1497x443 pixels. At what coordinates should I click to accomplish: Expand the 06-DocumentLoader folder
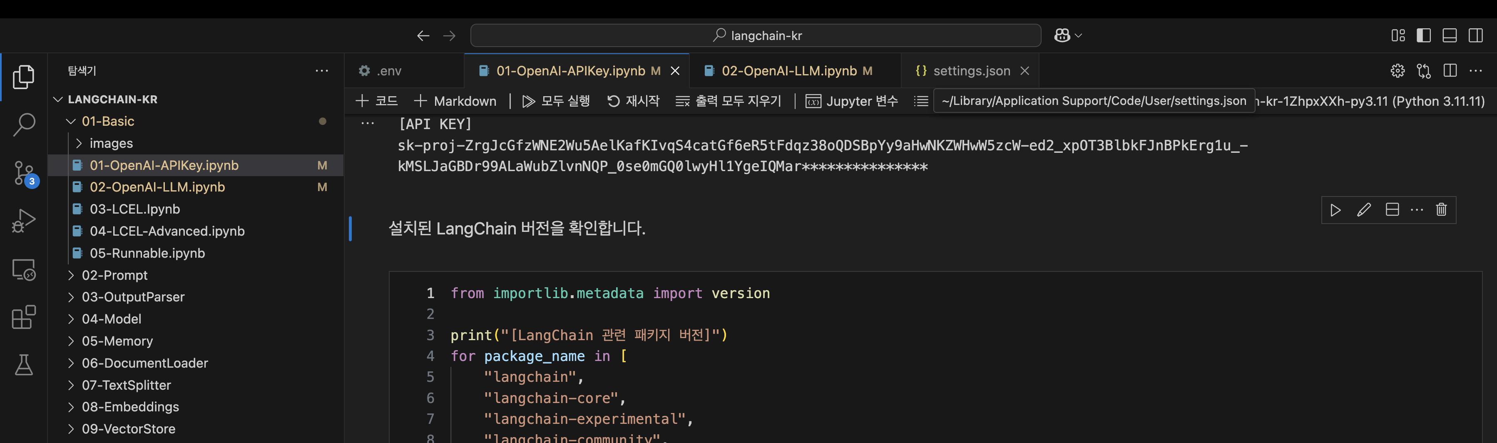point(195,363)
